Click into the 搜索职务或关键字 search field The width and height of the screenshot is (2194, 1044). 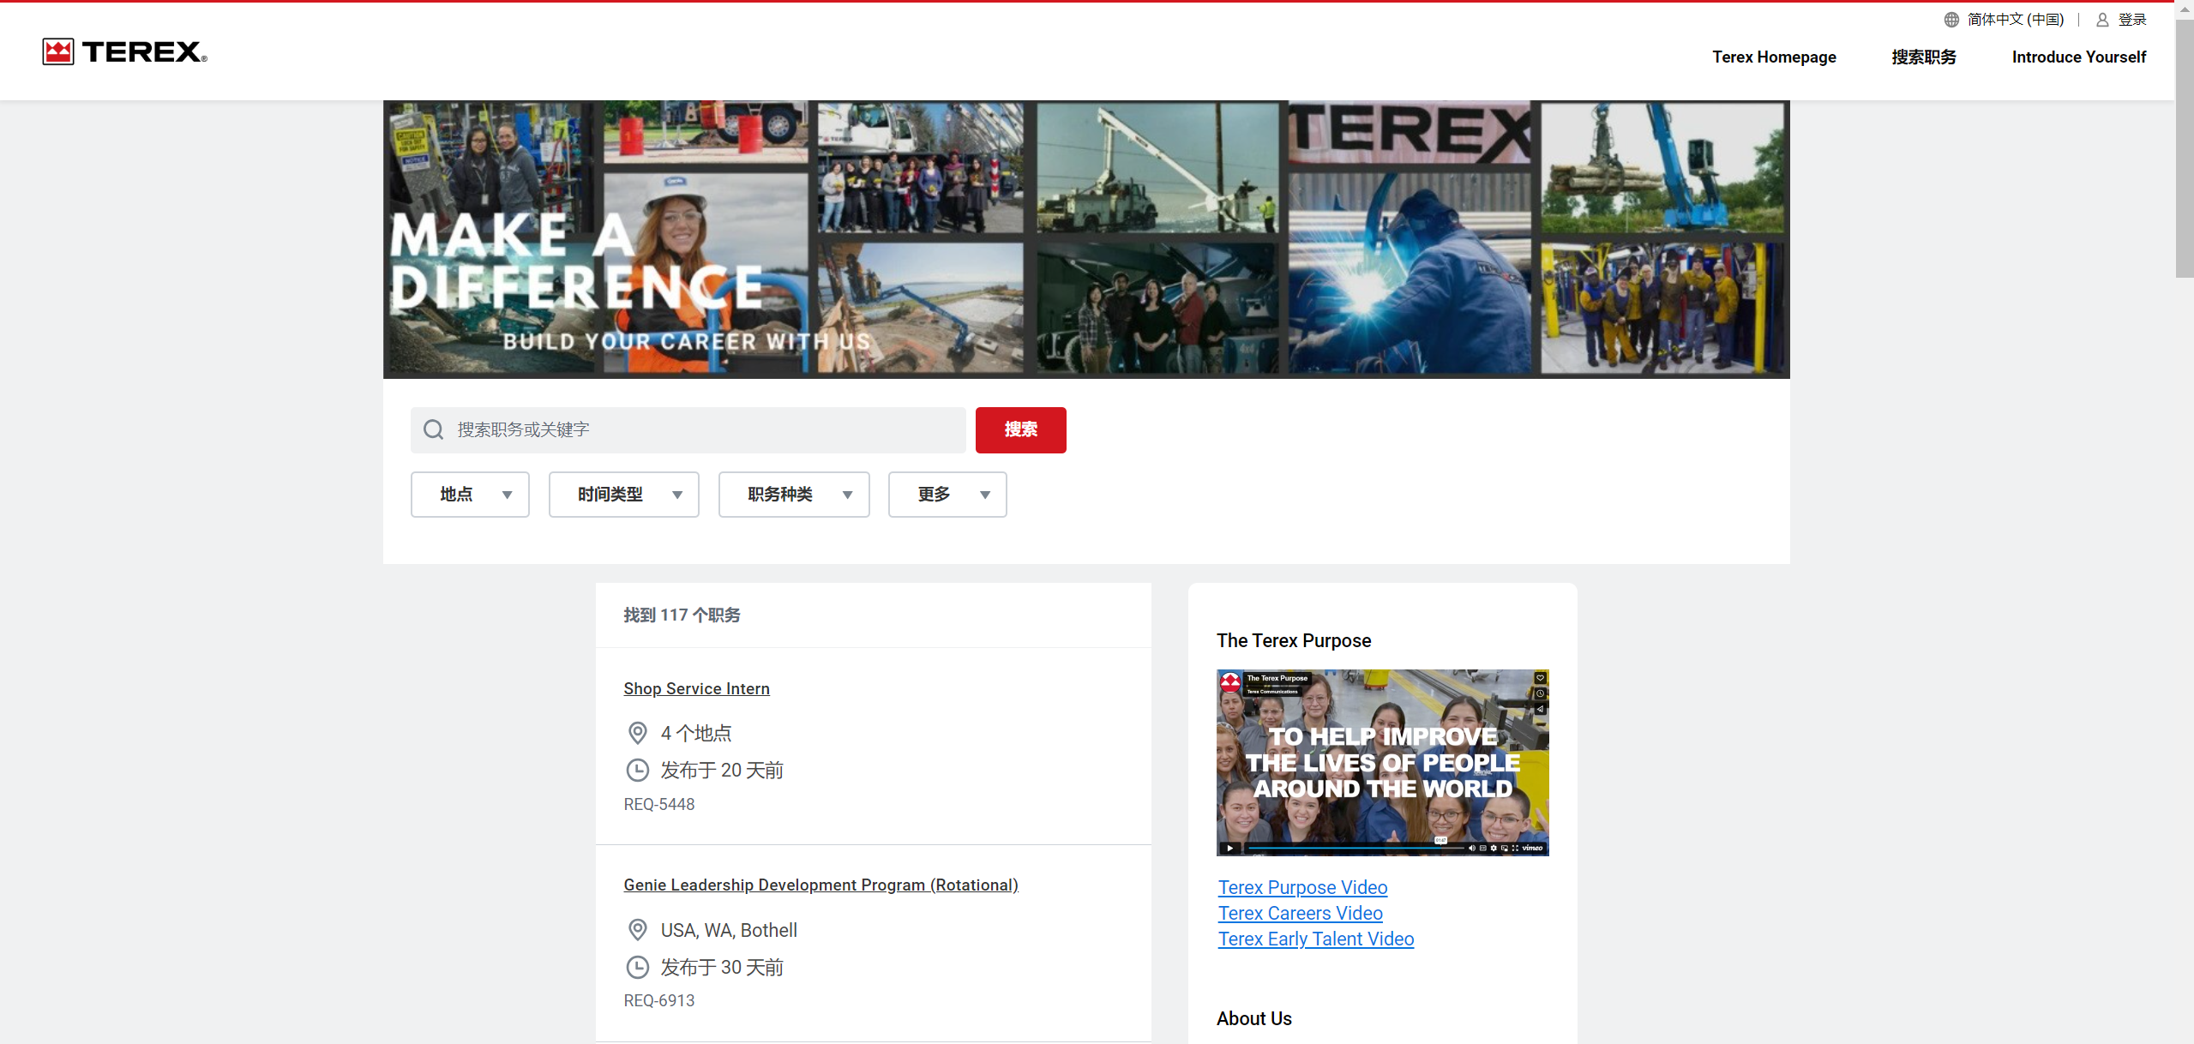point(688,430)
